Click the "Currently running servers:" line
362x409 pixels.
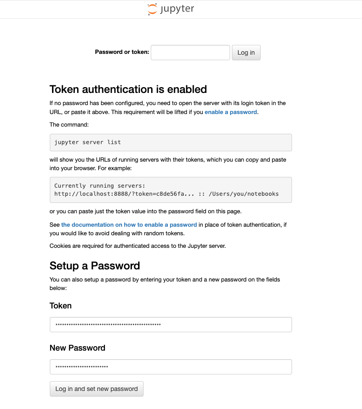pos(100,185)
